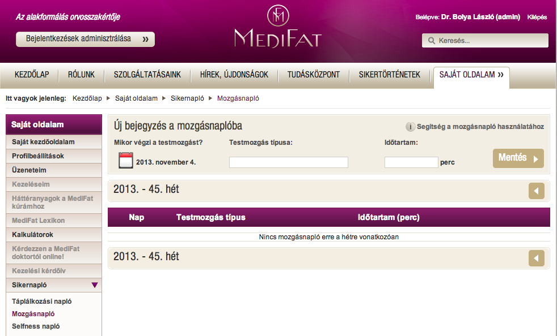Open Háttéranyagok a MediFat kúrámhoz
This screenshot has height=336, width=557.
pos(54,203)
